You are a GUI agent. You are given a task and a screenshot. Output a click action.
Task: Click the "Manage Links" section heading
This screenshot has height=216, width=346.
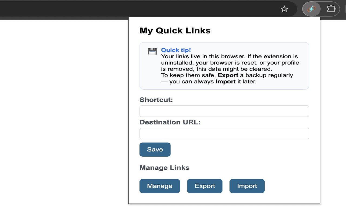(164, 168)
